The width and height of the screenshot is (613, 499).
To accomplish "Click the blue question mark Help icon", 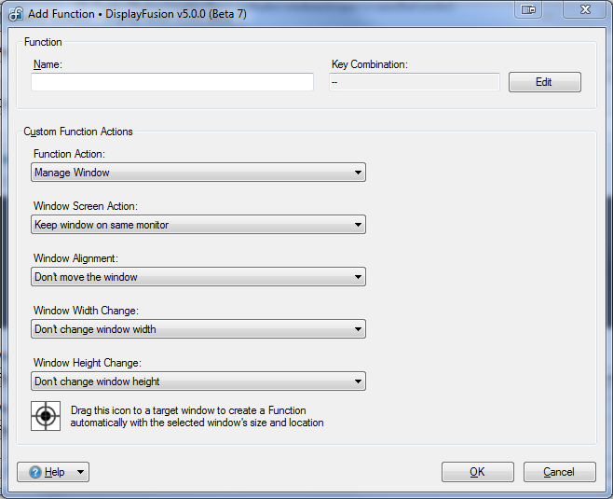I will coord(35,472).
